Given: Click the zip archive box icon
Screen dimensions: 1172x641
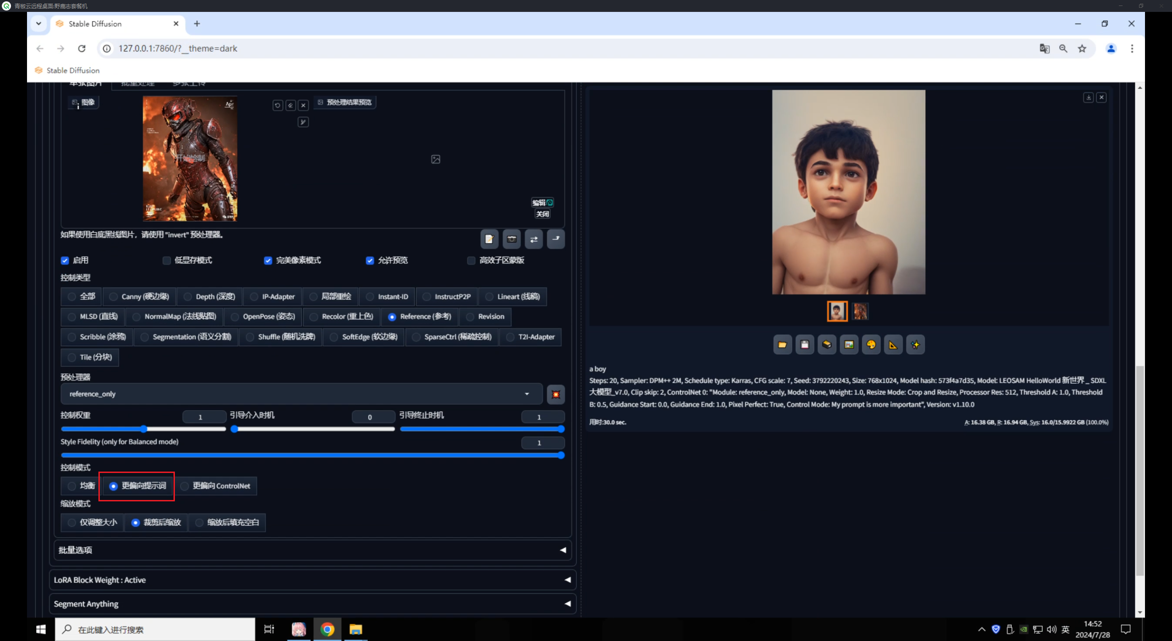Looking at the screenshot, I should 827,345.
